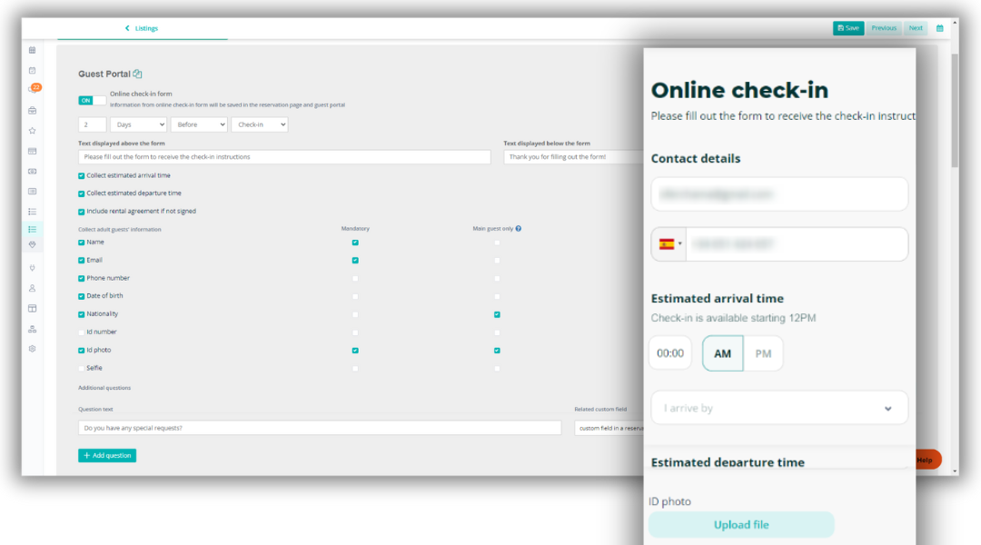981x545 pixels.
Task: Click the Add question button
Action: (x=106, y=455)
